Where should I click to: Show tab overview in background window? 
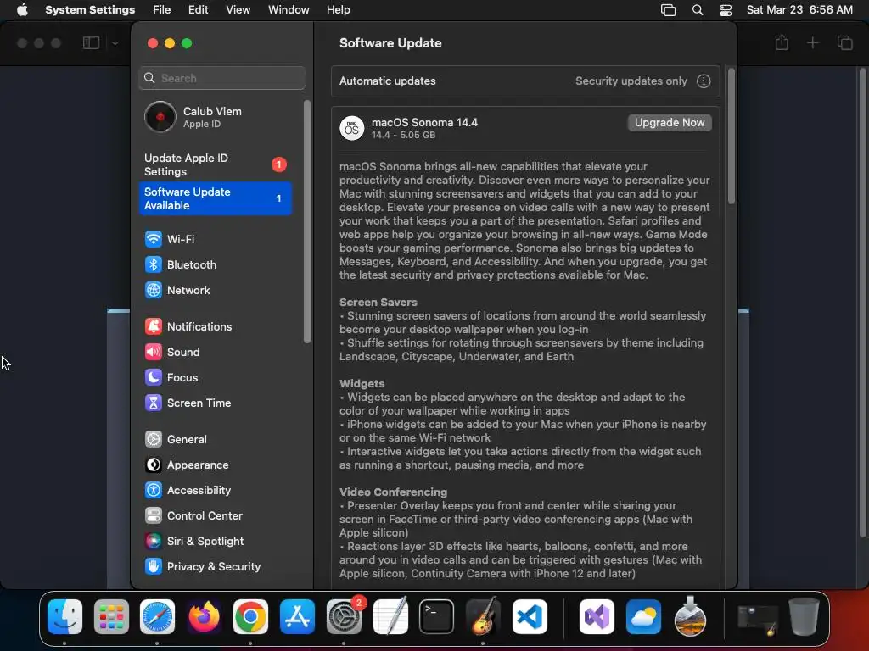844,42
